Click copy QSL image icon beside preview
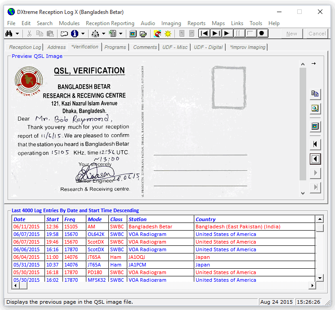Viewport: 335px width, 310px height. click(315, 94)
